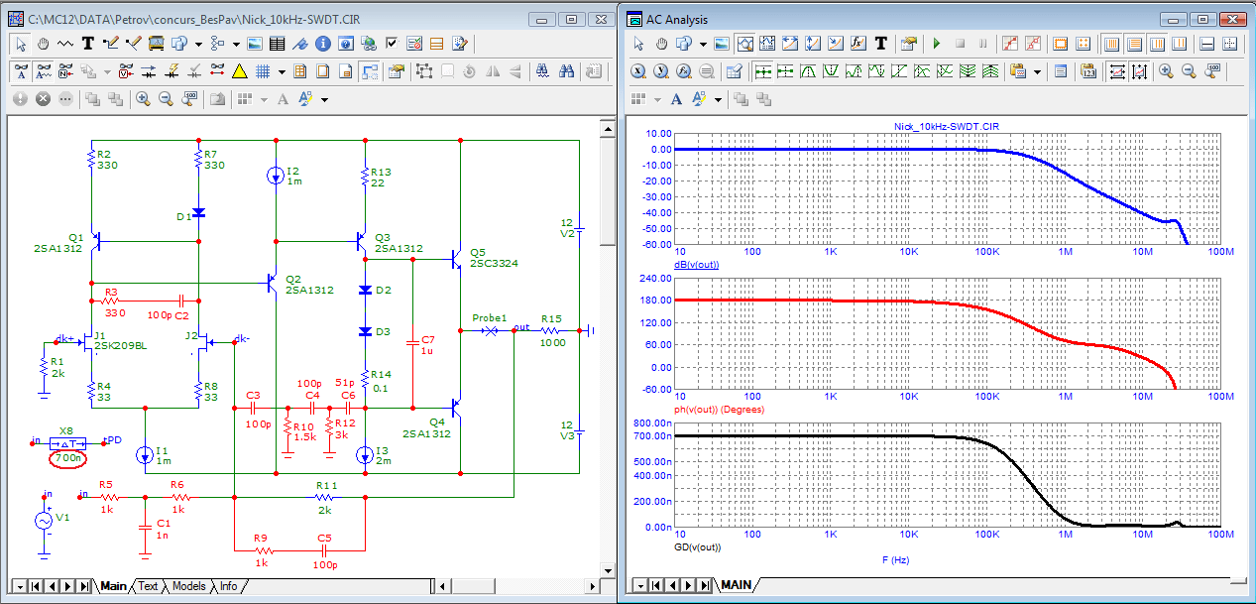The height and width of the screenshot is (604, 1256).
Task: Click the Y axis scale icon in AC Analysis
Action: pyautogui.click(x=661, y=71)
